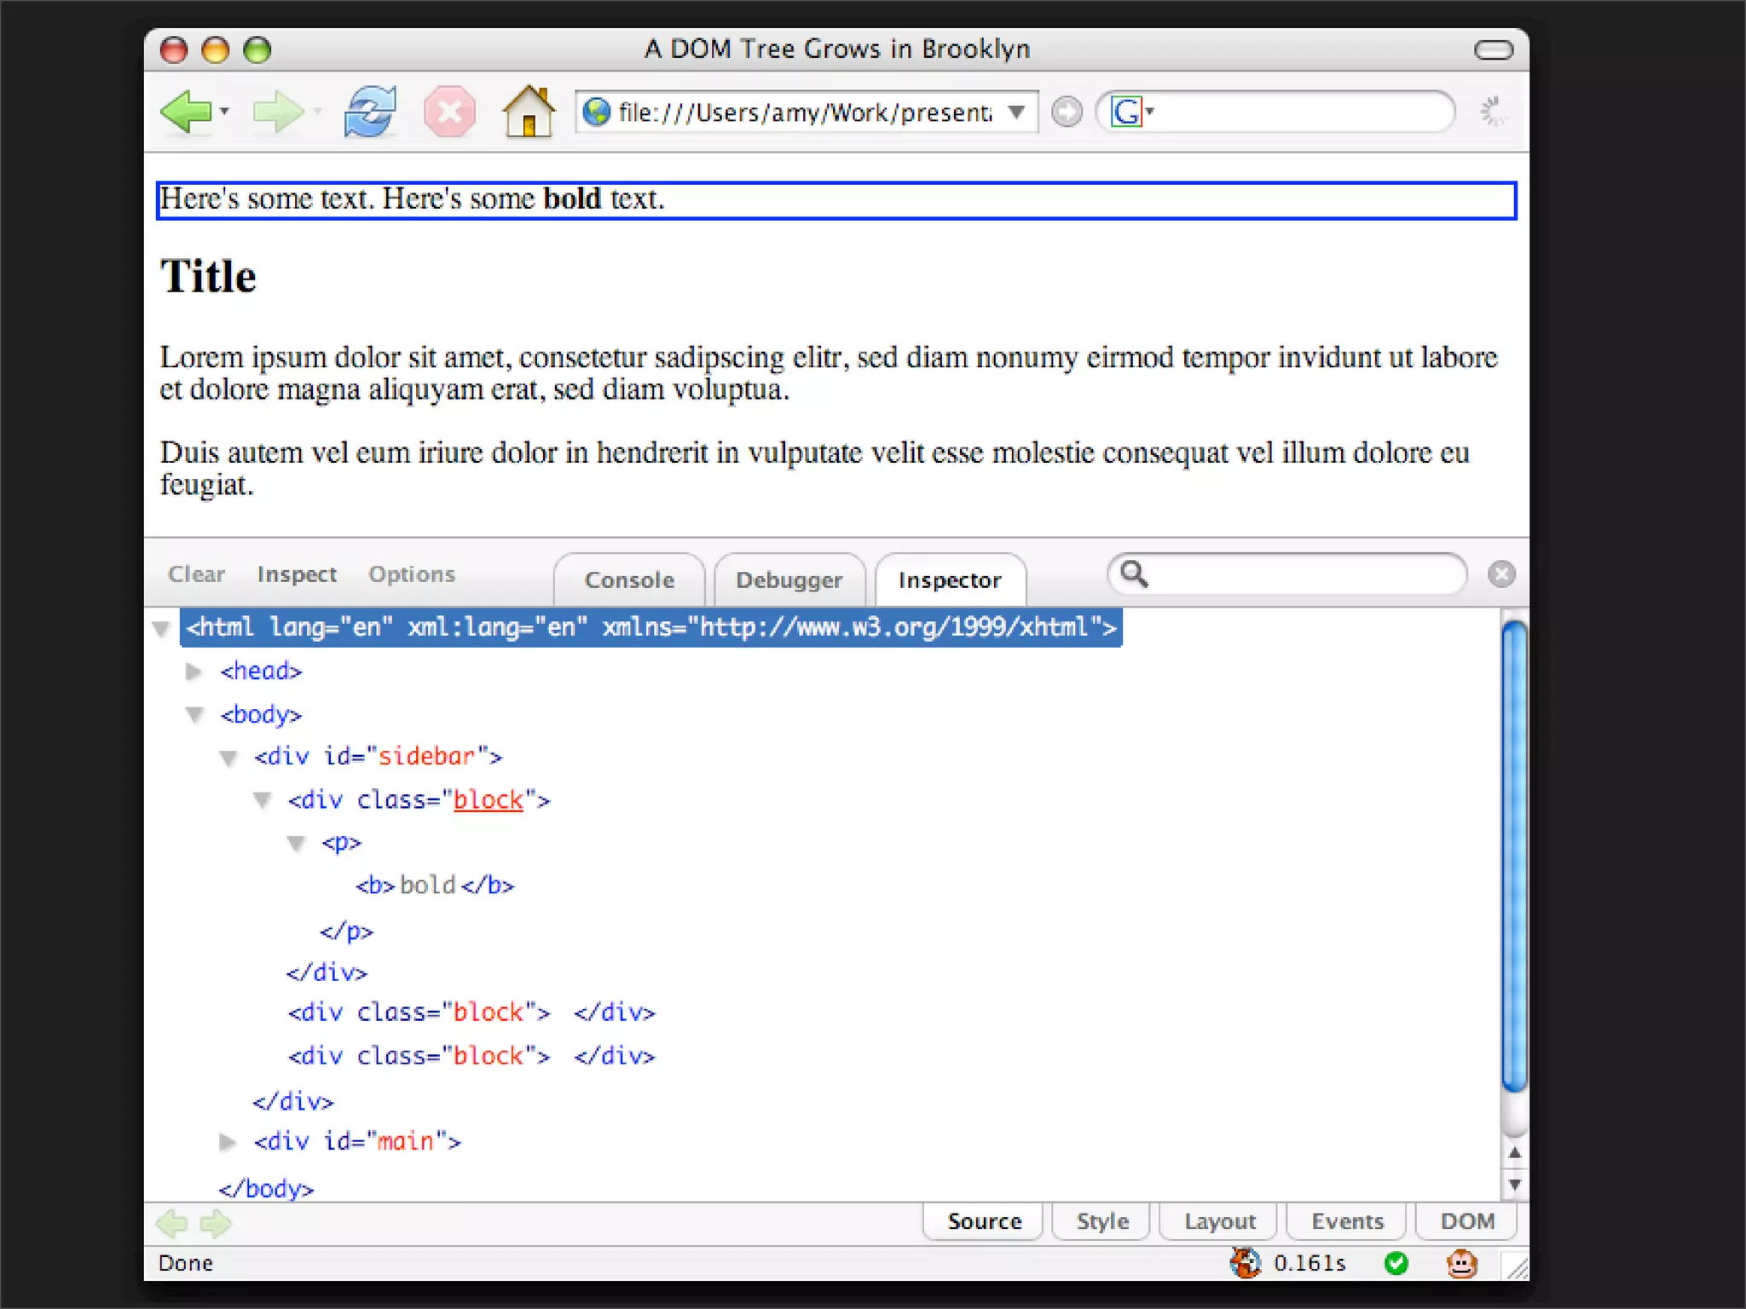Select the second div class="block" row
Image resolution: width=1746 pixels, height=1309 pixels.
471,1012
